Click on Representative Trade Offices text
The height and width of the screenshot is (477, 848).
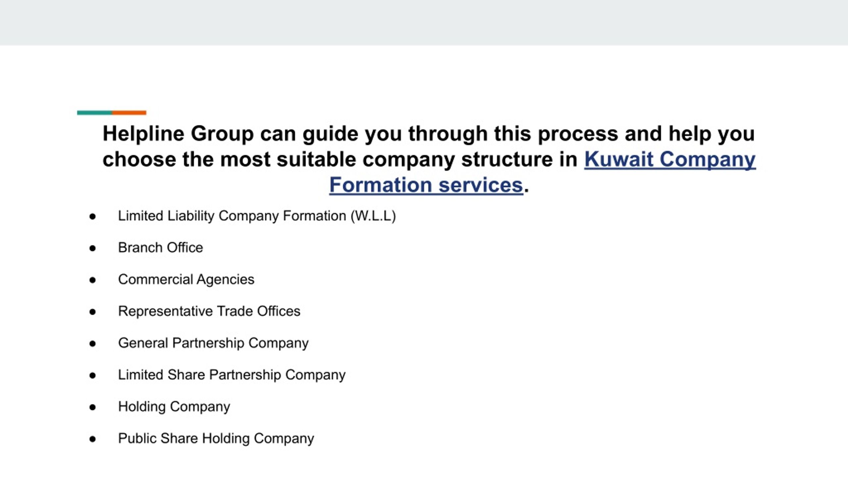pyautogui.click(x=209, y=311)
